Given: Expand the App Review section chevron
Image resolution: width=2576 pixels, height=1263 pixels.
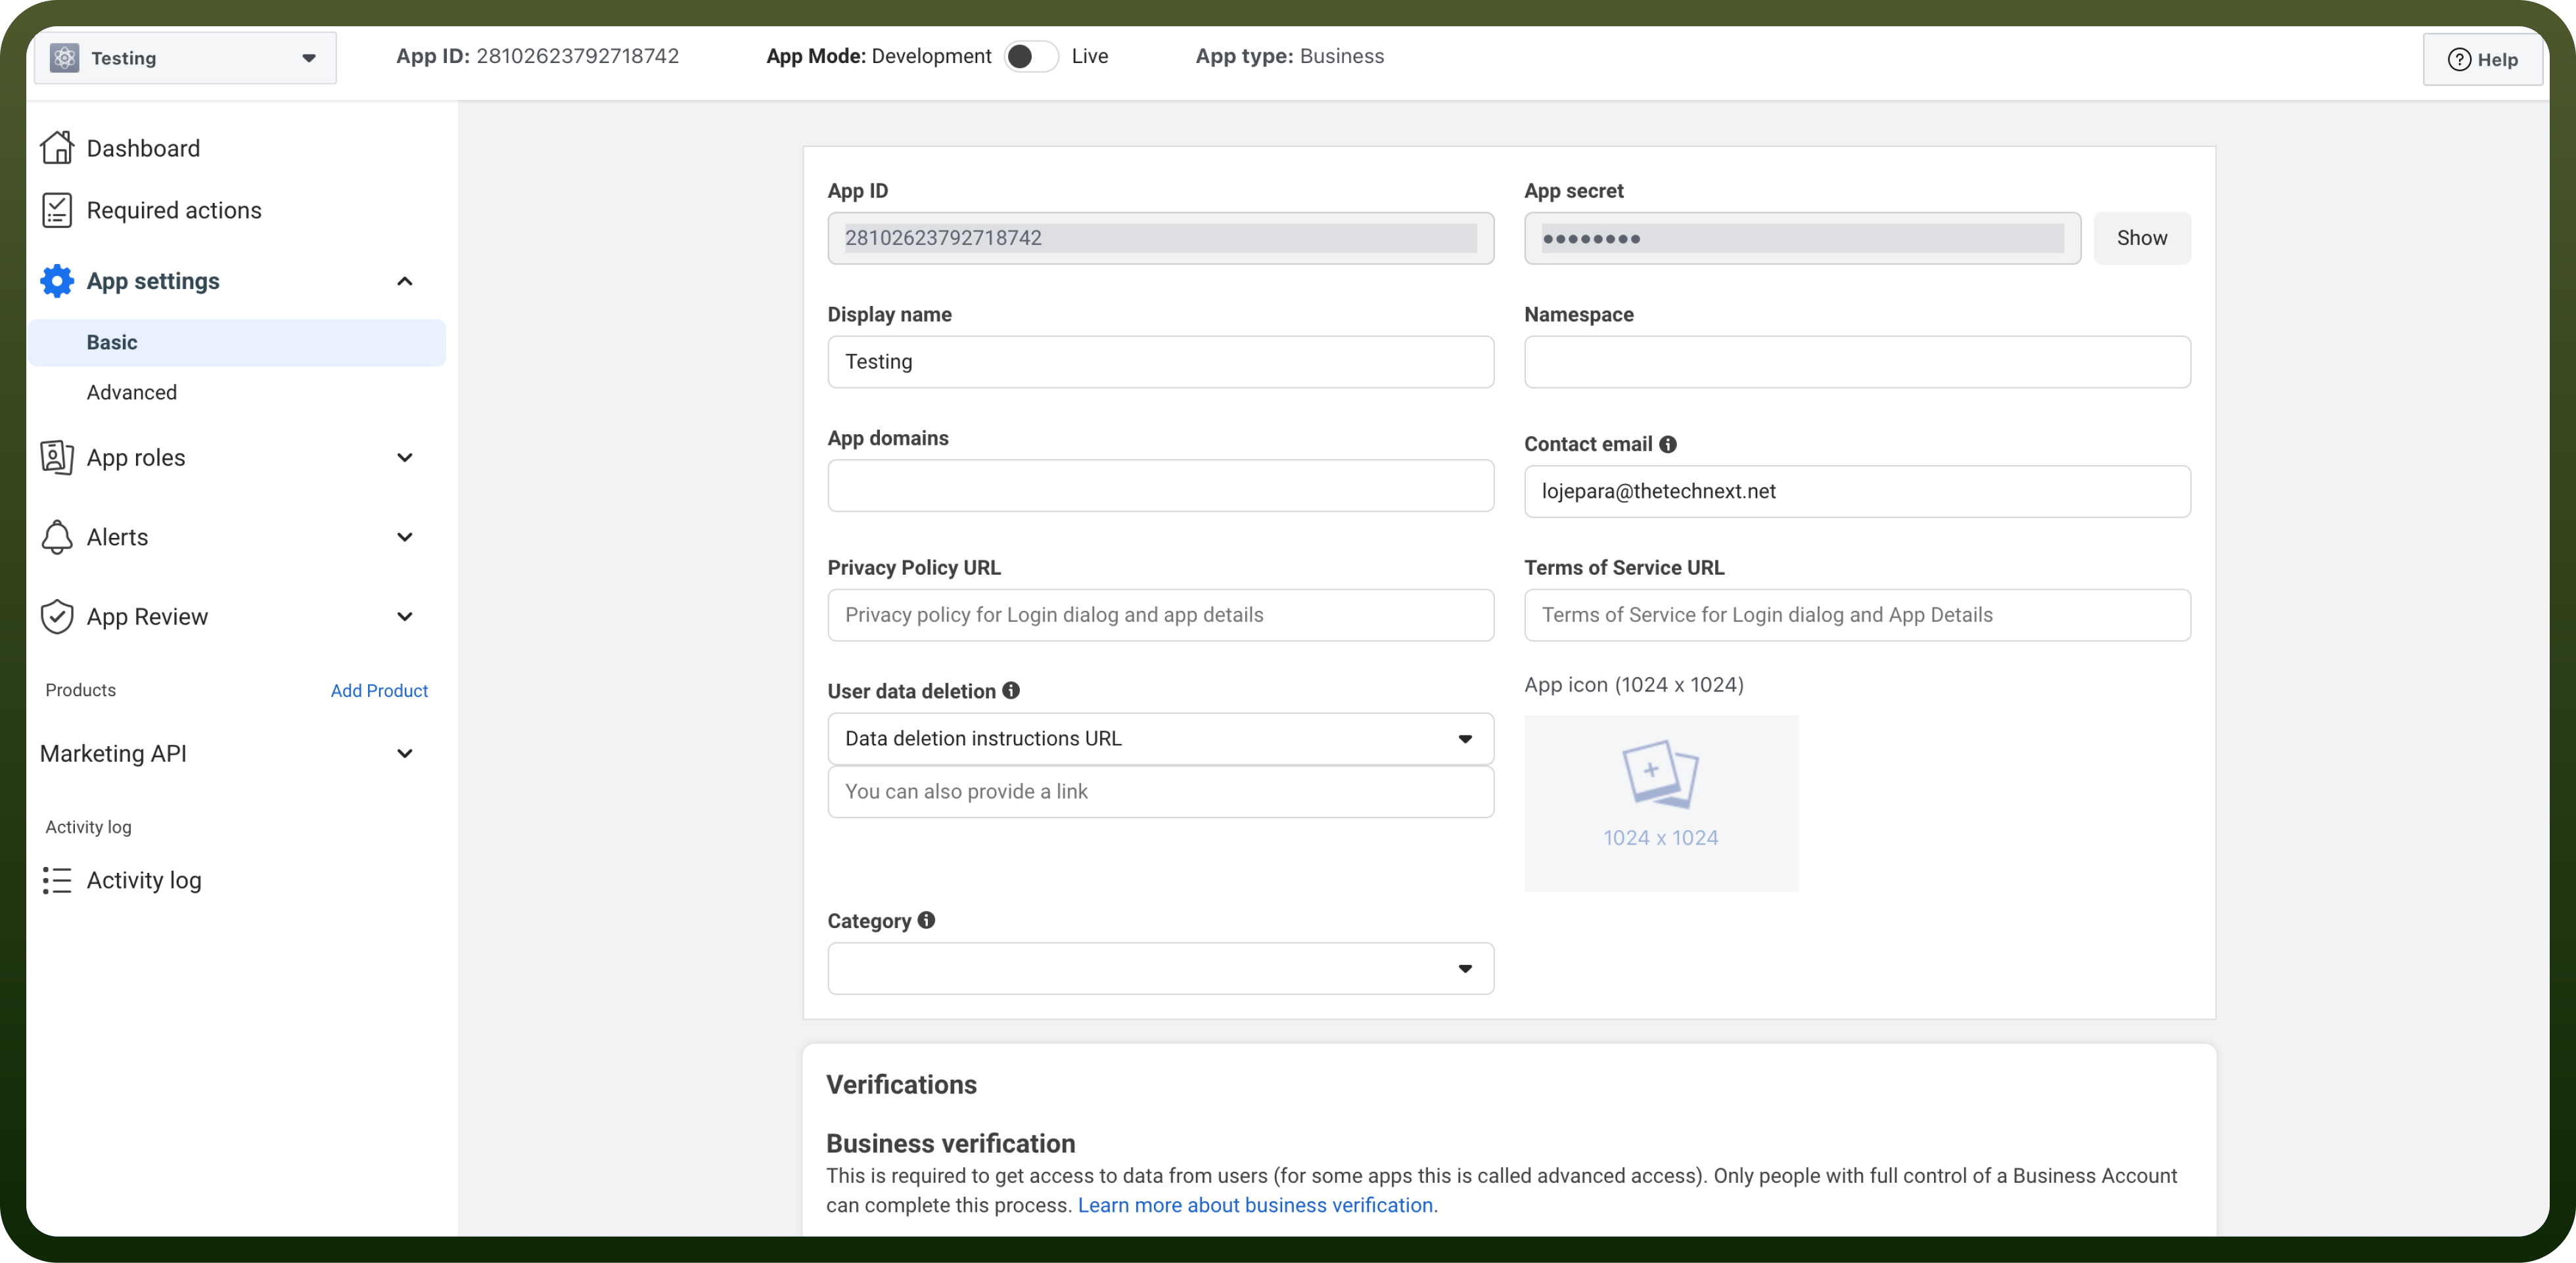Looking at the screenshot, I should click(405, 617).
